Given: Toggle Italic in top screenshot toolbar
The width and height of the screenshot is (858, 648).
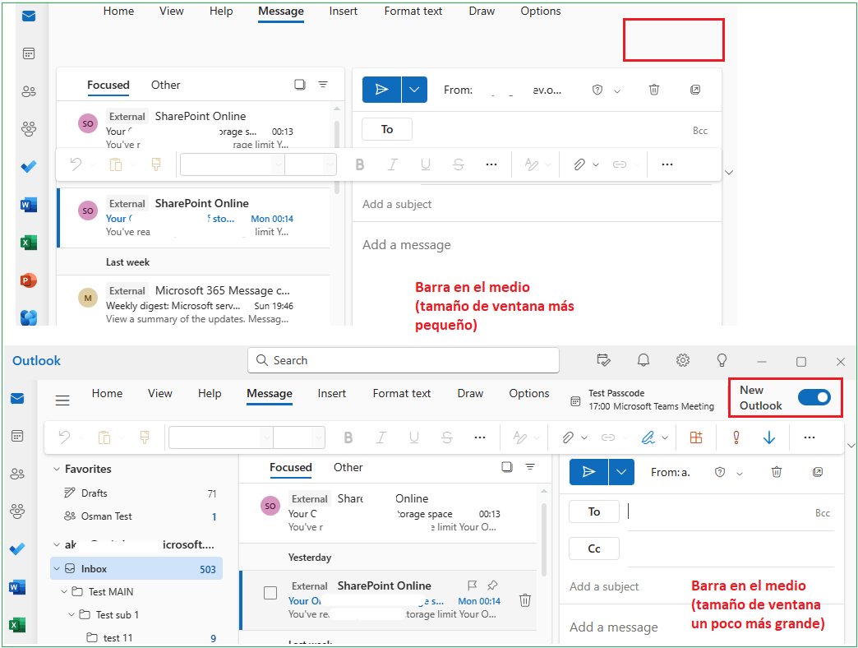Looking at the screenshot, I should tap(392, 164).
